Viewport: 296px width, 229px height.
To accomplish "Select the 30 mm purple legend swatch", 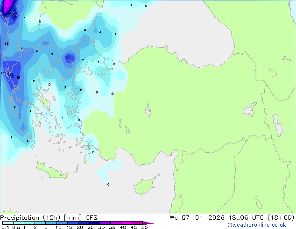I will coord(105,223).
